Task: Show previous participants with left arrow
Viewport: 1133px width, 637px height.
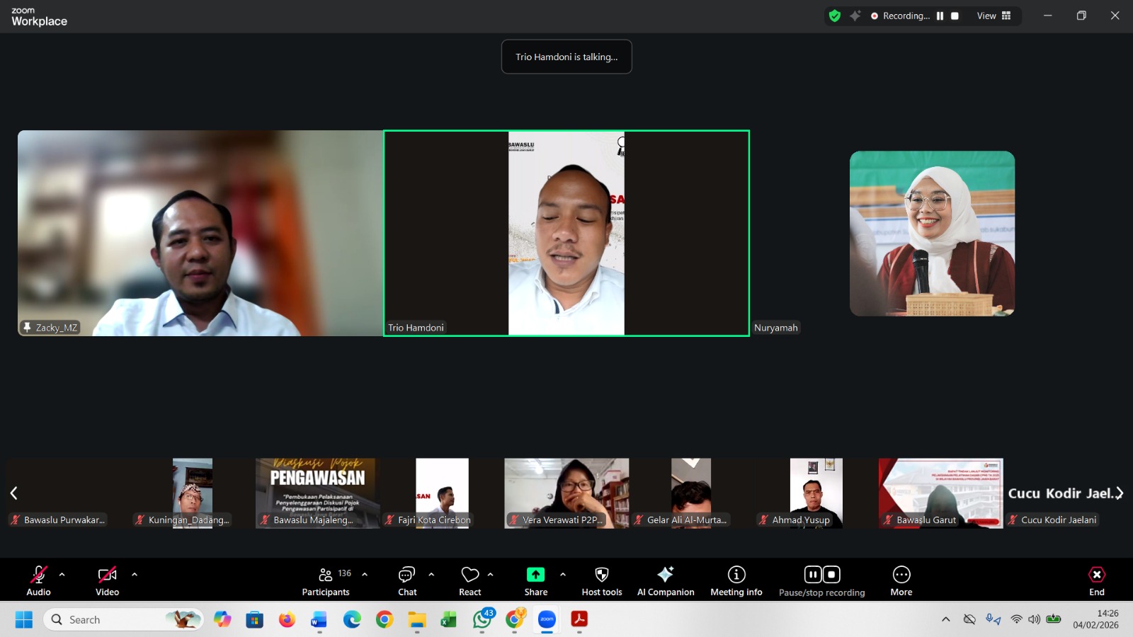Action: point(13,493)
